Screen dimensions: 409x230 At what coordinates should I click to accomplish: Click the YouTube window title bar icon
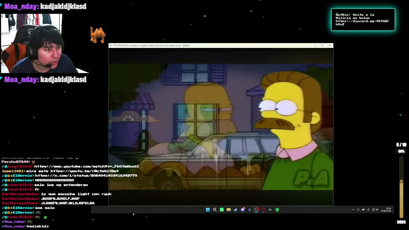click(111, 45)
